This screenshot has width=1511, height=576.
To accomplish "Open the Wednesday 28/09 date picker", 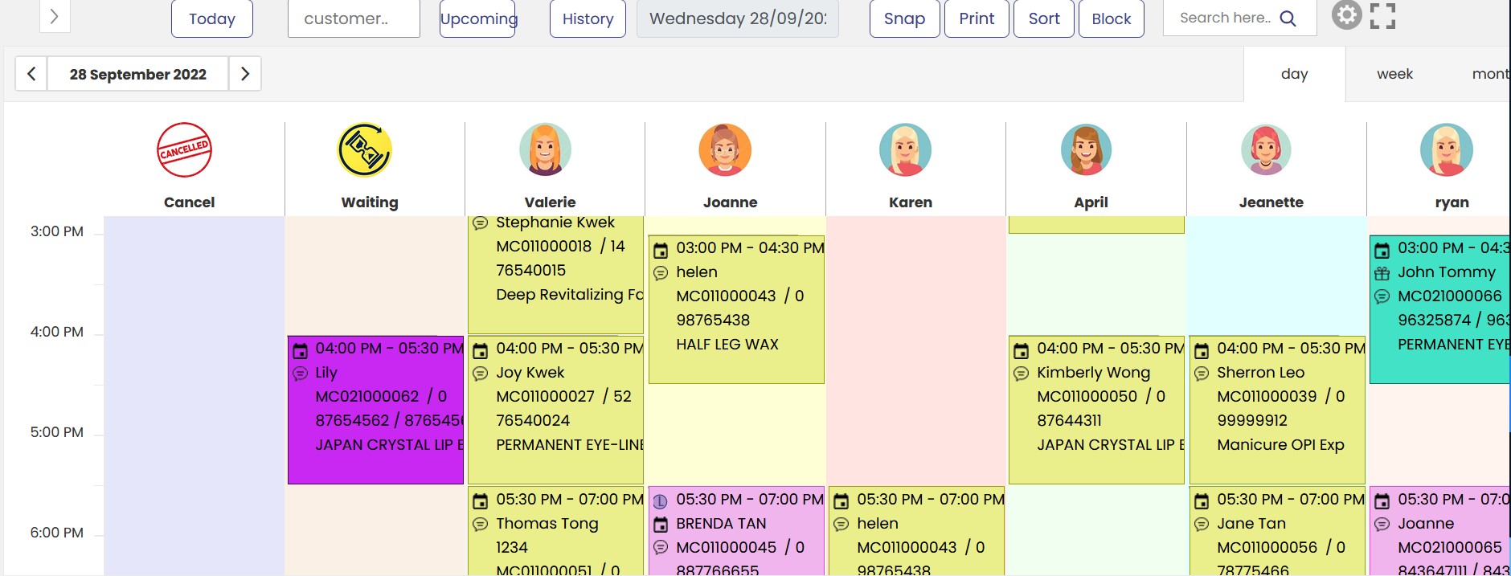I will pos(737,18).
